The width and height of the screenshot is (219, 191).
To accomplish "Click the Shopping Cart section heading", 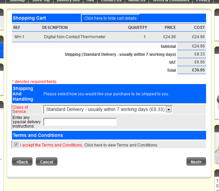I will click(x=29, y=18).
